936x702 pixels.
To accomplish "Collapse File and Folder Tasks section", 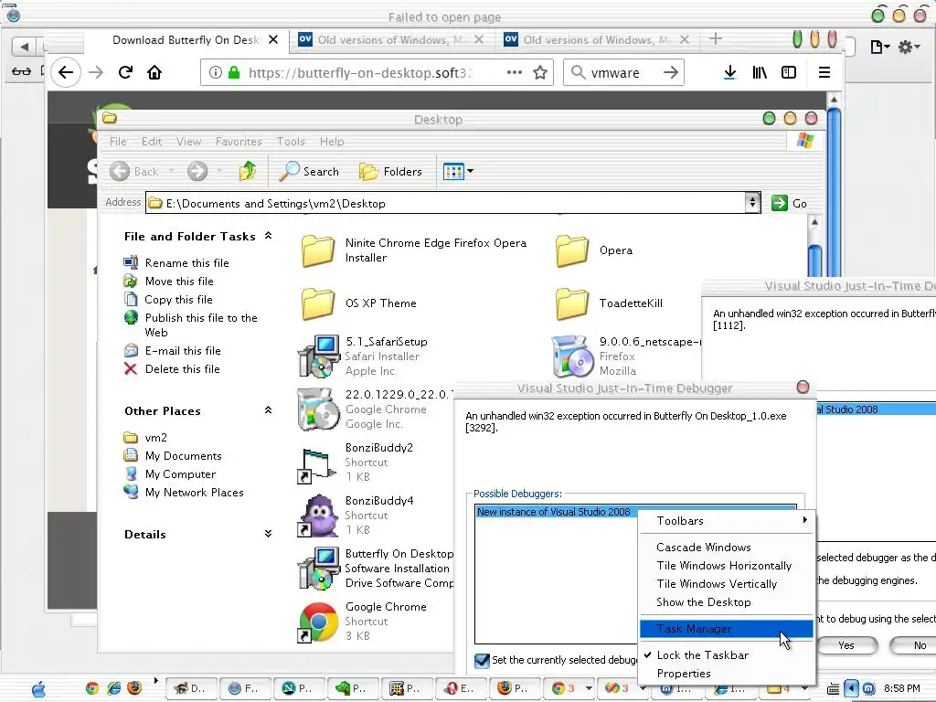I will click(268, 236).
